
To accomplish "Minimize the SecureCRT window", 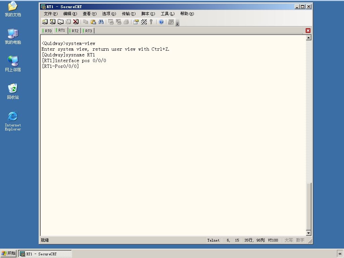I will [x=297, y=7].
